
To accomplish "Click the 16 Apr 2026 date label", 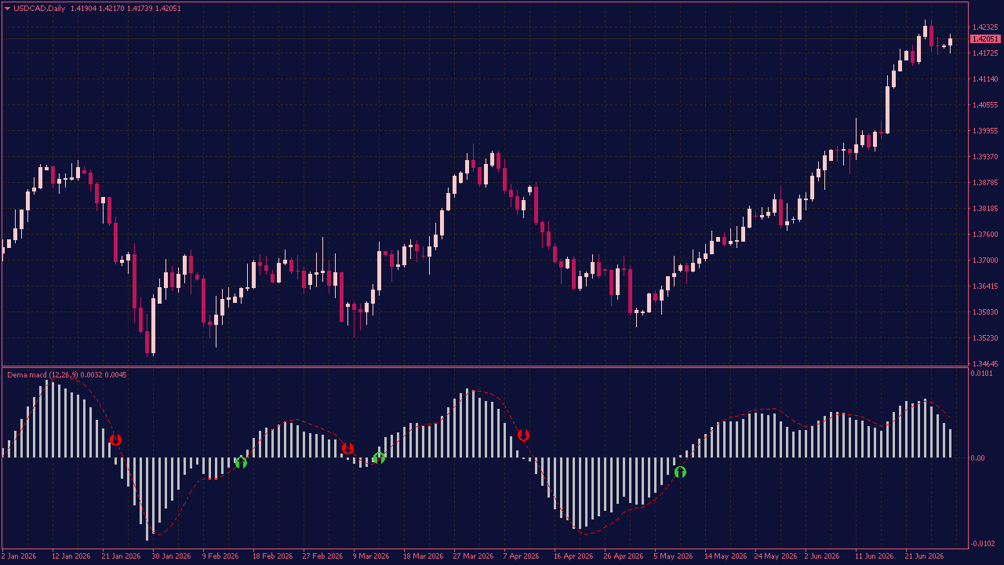I will (573, 556).
